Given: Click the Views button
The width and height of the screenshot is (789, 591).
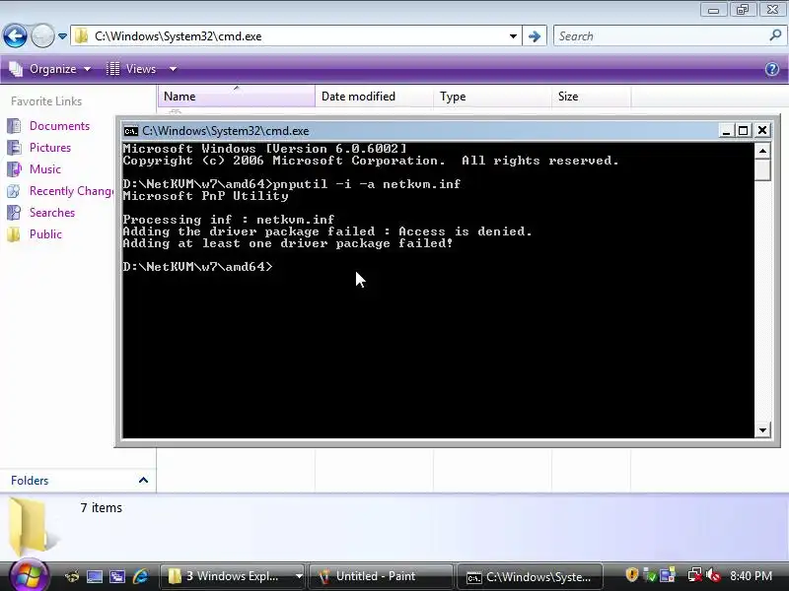Looking at the screenshot, I should (131, 69).
